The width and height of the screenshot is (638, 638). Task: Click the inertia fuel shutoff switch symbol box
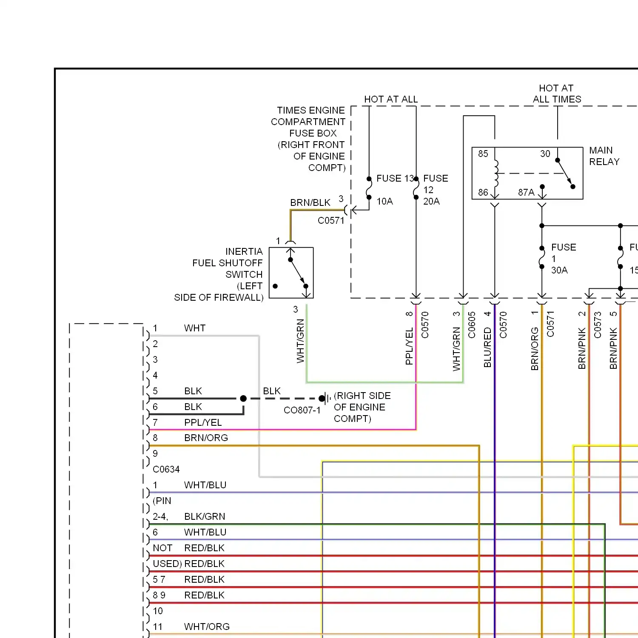[x=291, y=273]
